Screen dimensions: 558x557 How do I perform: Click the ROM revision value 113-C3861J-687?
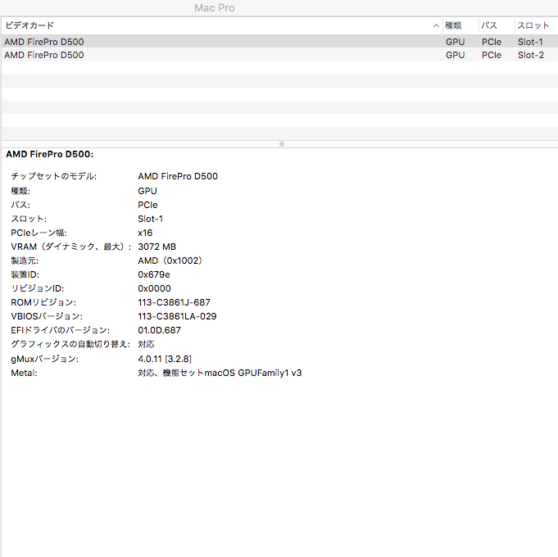pos(174,302)
